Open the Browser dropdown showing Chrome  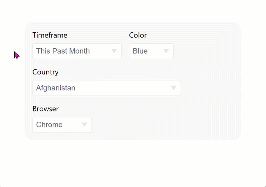(62, 124)
